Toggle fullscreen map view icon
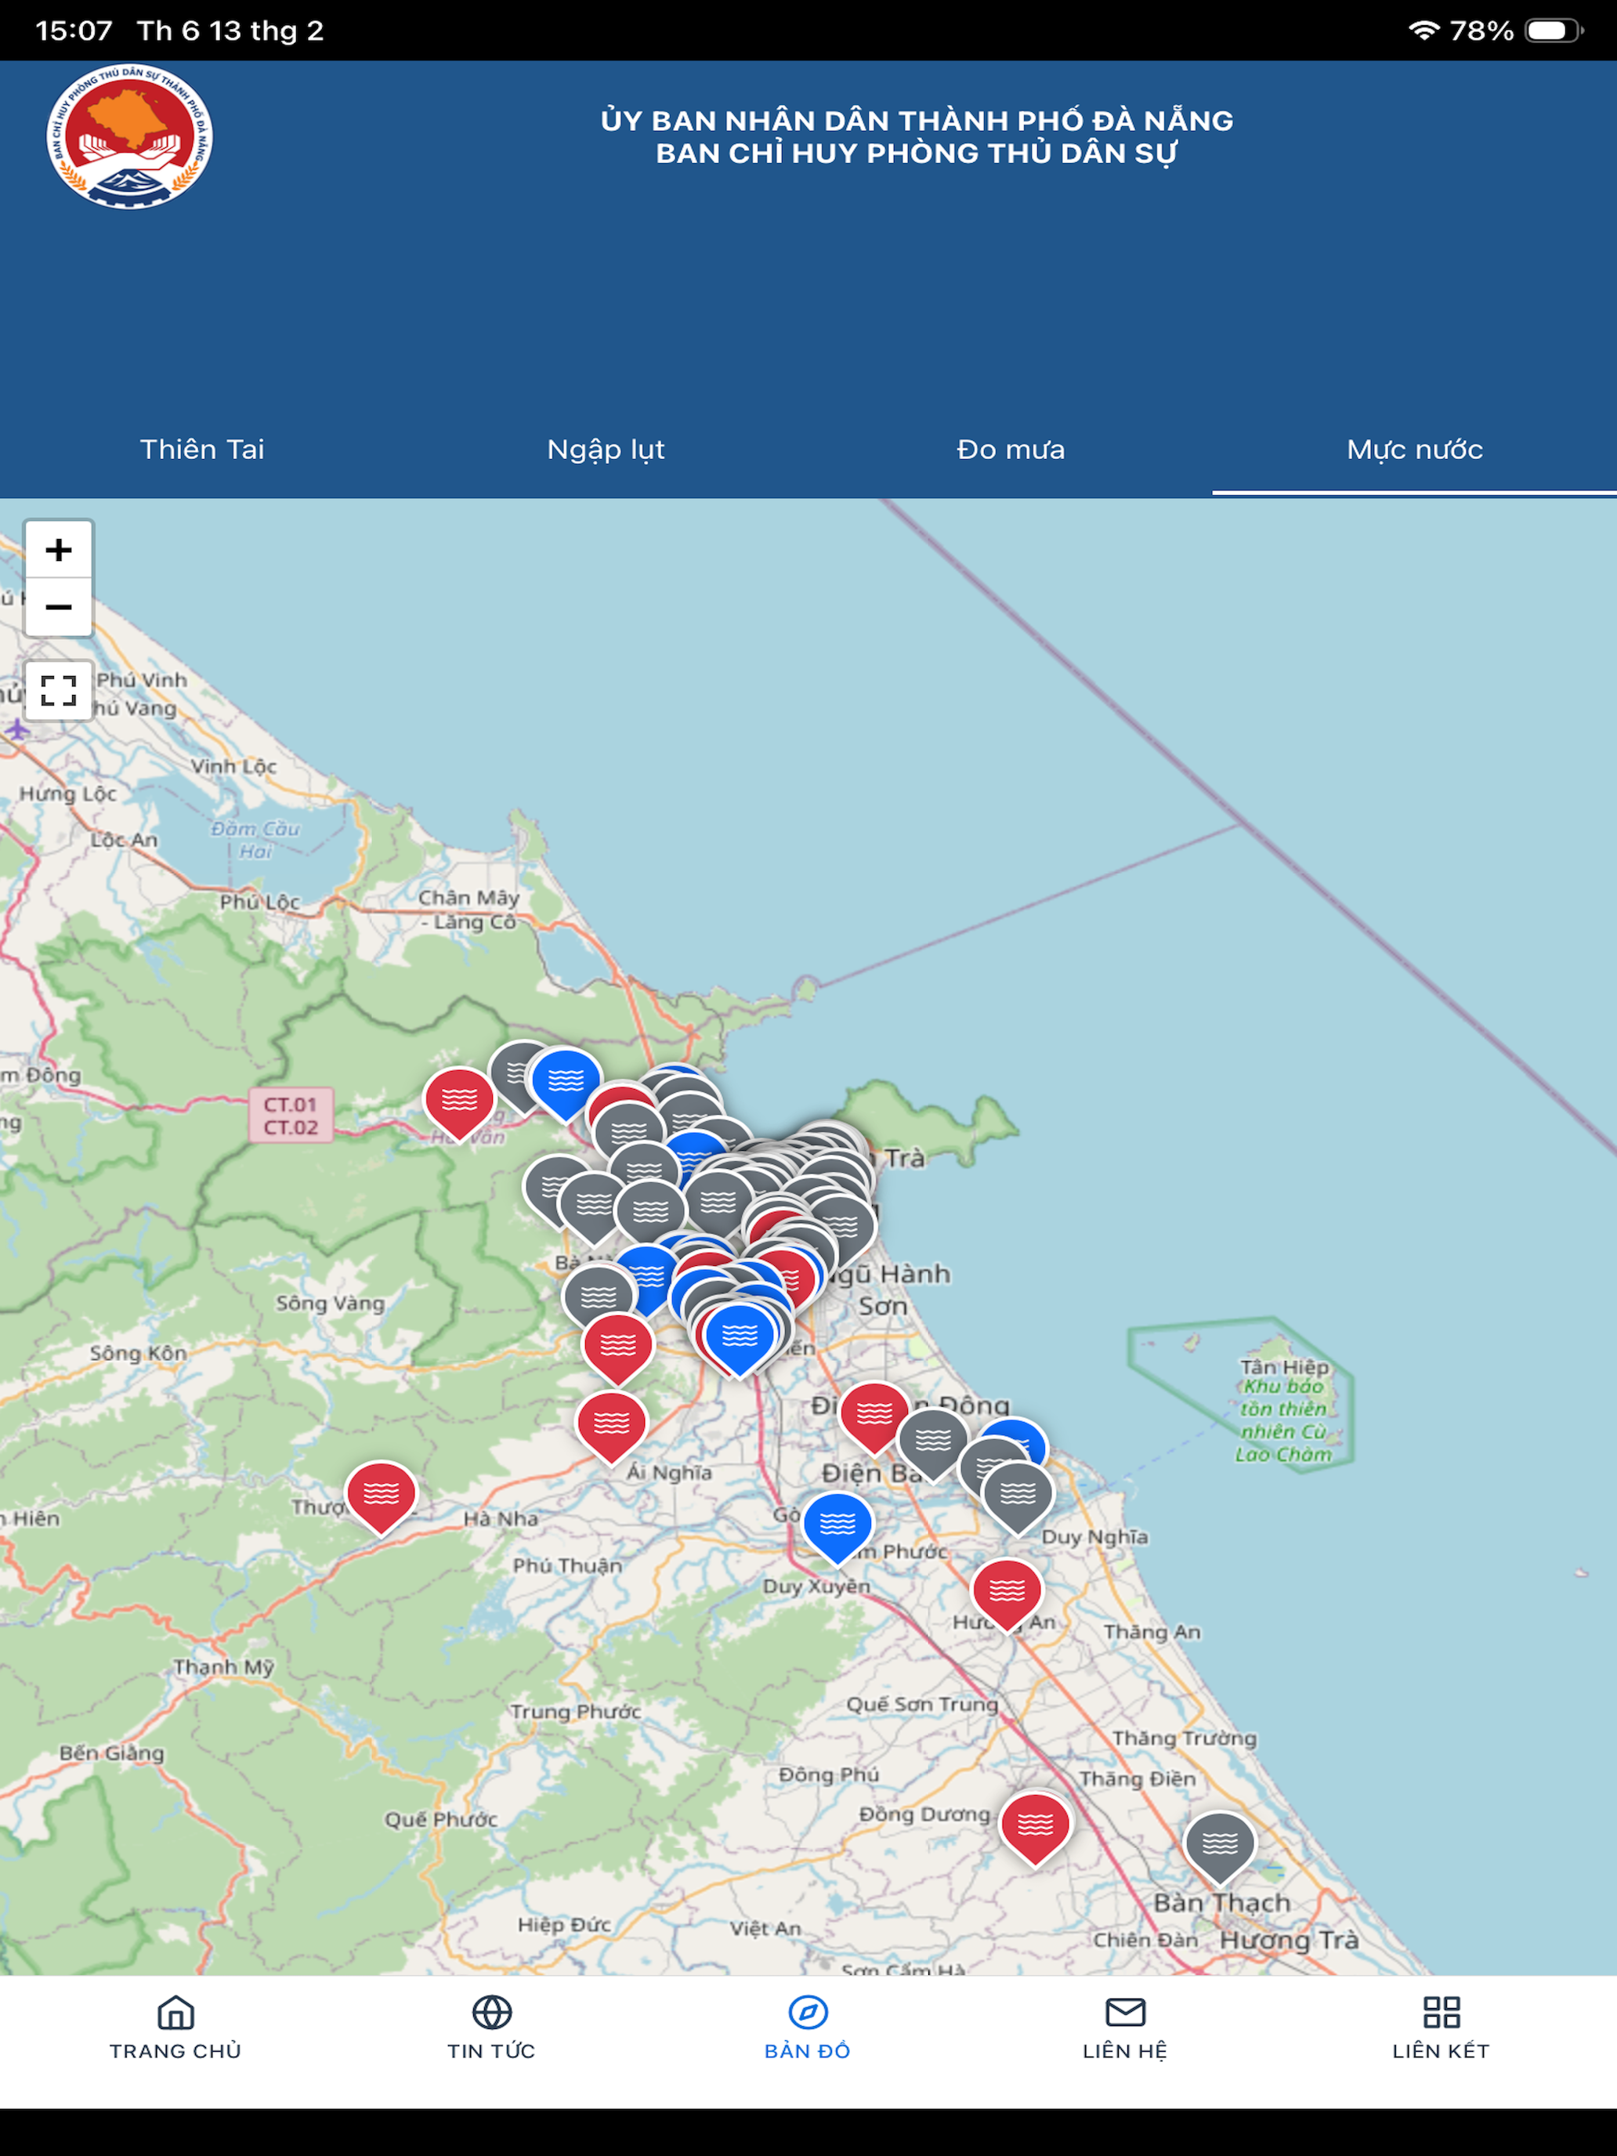Viewport: 1617px width, 2156px height. (x=59, y=690)
